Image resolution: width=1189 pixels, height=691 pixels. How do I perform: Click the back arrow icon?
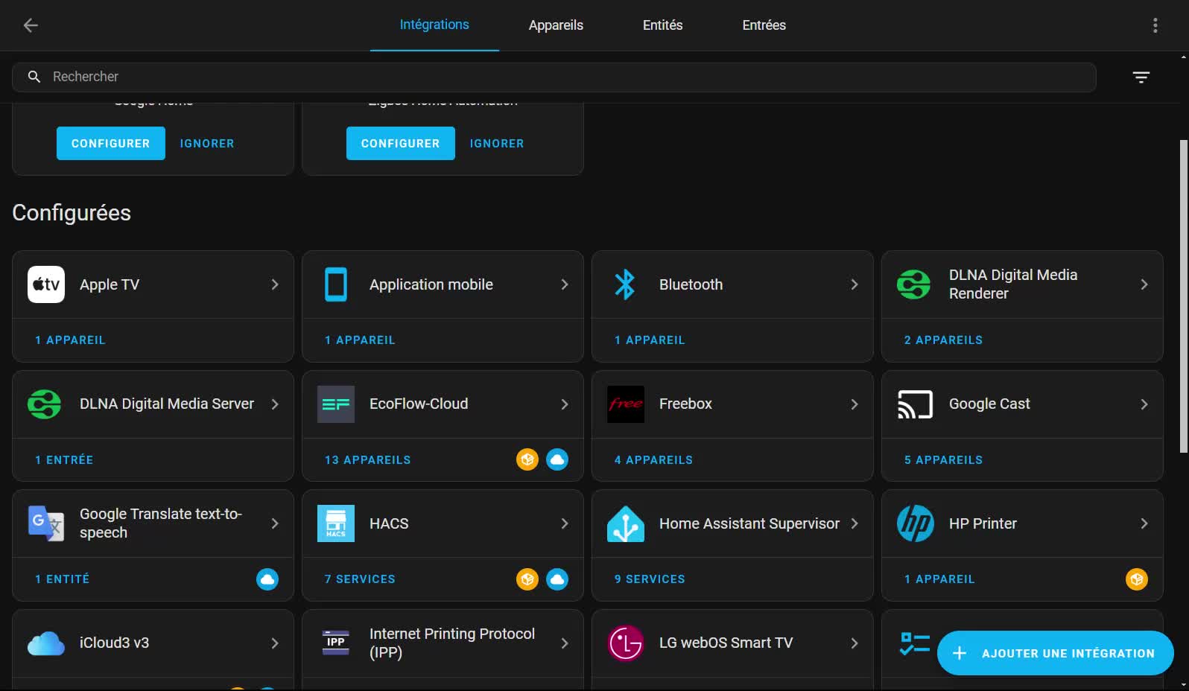click(31, 25)
